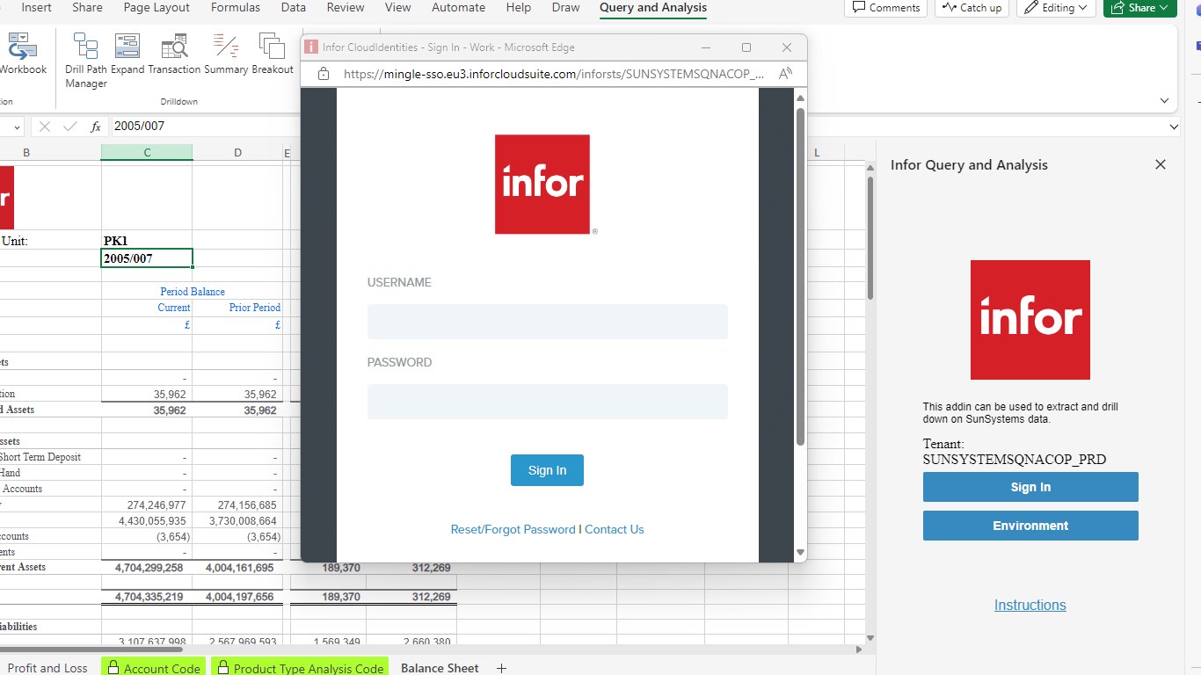This screenshot has height=675, width=1201.
Task: Click the insert function fx icon
Action: pyautogui.click(x=96, y=127)
